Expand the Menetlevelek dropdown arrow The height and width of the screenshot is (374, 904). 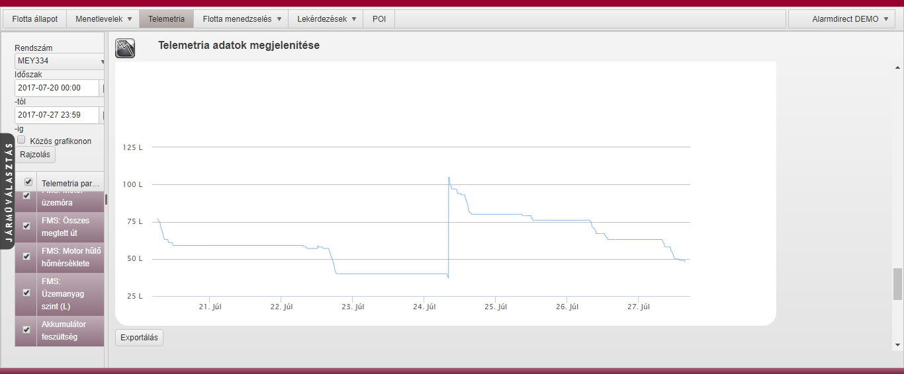point(130,19)
